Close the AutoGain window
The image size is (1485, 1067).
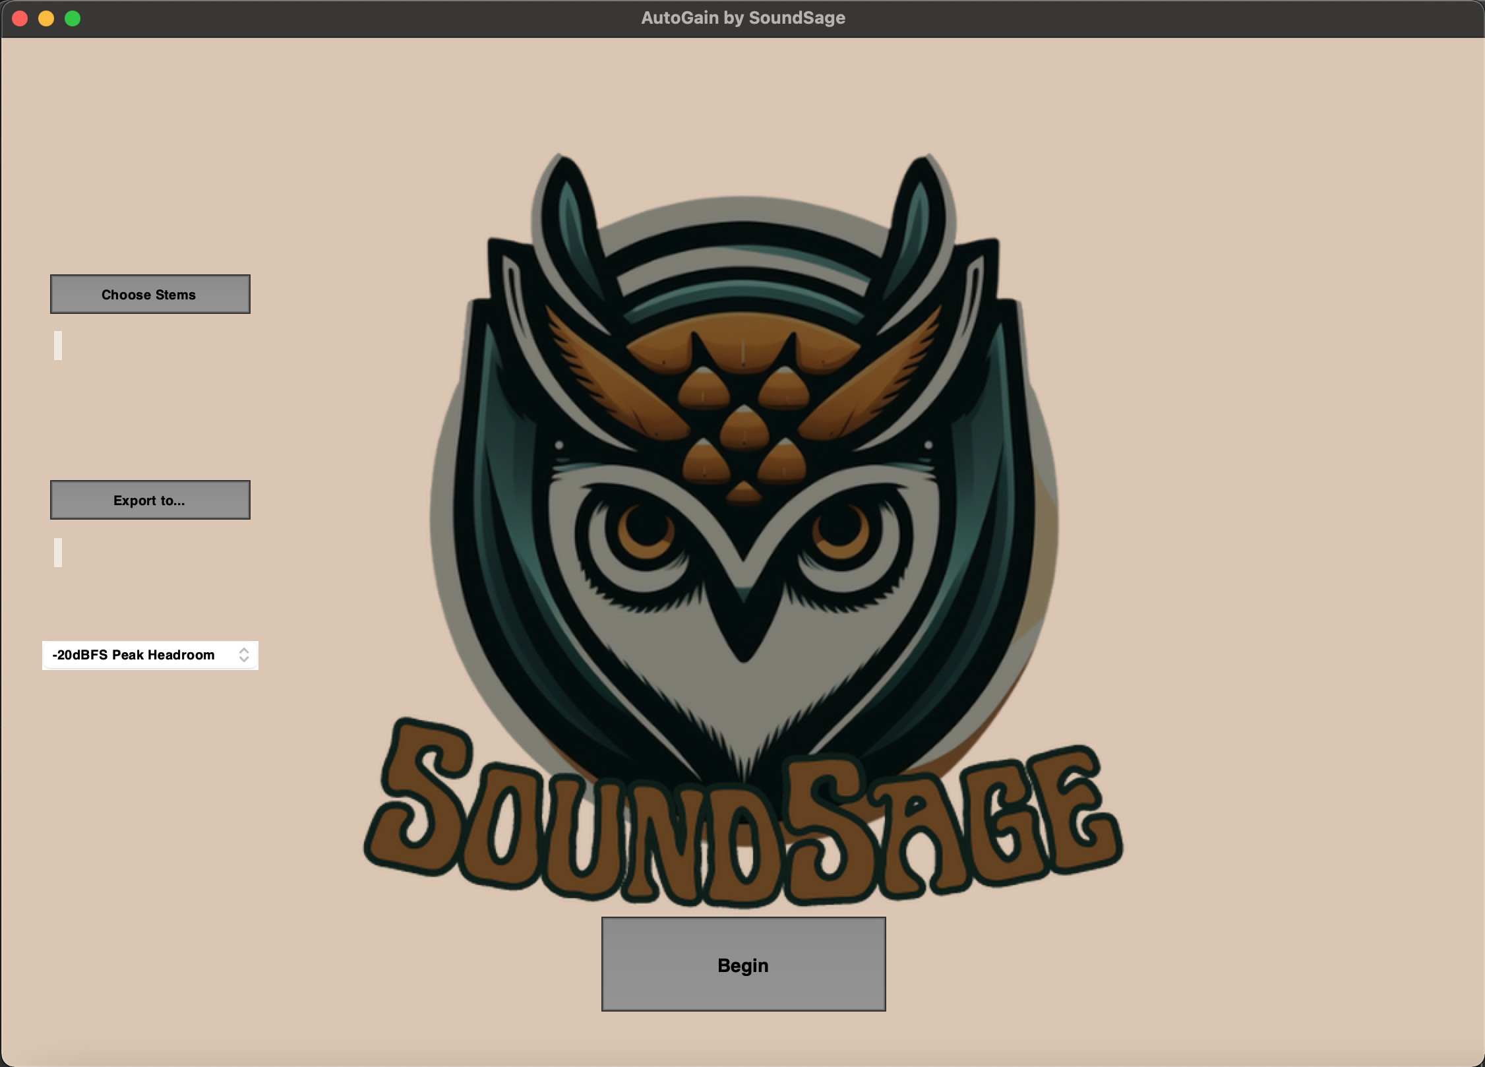tap(20, 18)
